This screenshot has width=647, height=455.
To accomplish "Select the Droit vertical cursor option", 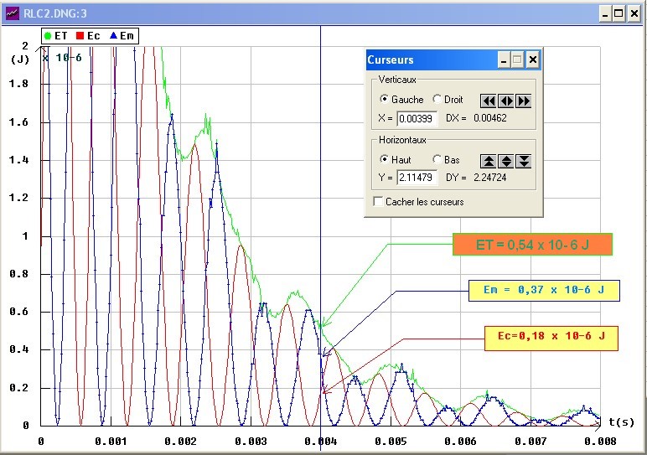I will (x=437, y=100).
